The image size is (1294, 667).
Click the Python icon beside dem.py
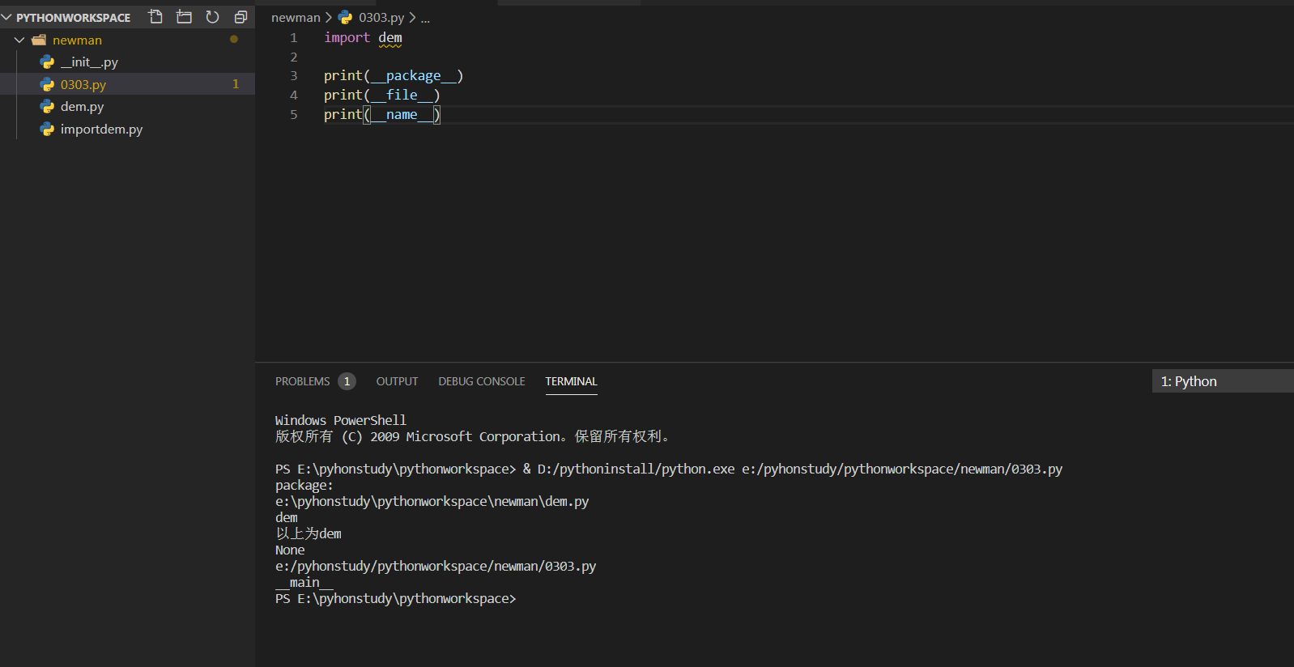coord(47,107)
